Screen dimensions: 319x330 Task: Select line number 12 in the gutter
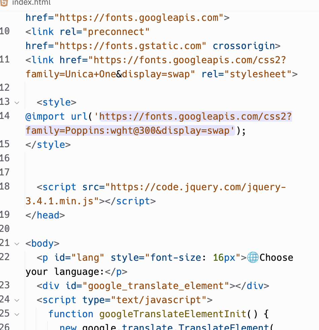pyautogui.click(x=5, y=88)
